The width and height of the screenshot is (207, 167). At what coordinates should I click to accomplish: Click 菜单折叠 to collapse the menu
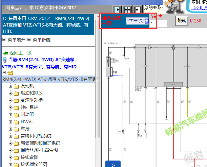click(42, 40)
